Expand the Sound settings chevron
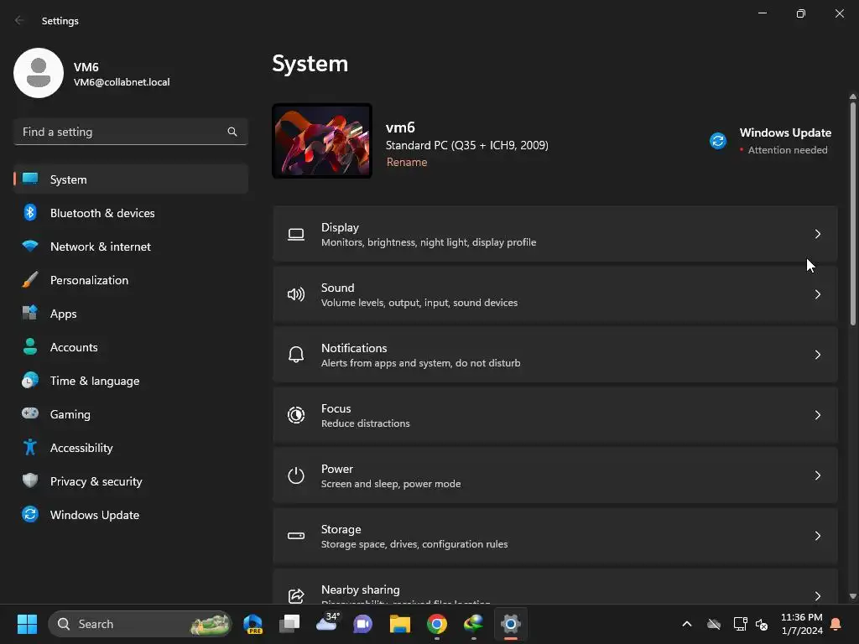The height and width of the screenshot is (644, 859). [x=817, y=294]
